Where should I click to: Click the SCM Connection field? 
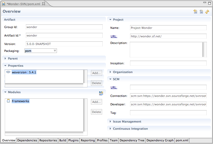pyautogui.click(x=168, y=96)
